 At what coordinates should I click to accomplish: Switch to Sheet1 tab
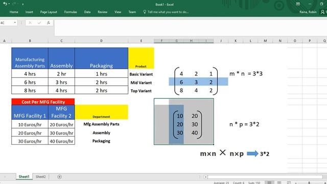[x=24, y=176]
